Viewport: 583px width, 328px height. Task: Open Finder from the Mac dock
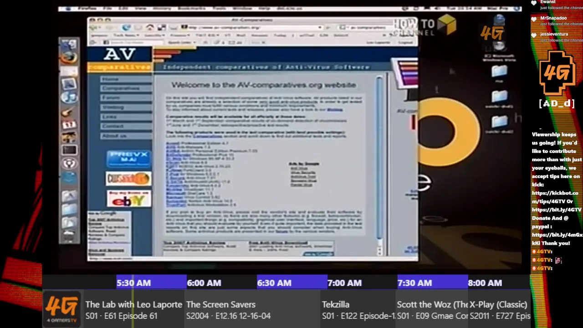tap(69, 45)
